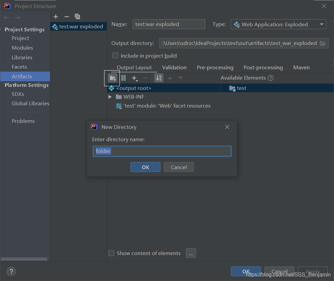Viewport: 334px width, 281px height.
Task: Click the Create Directory folder icon
Action: click(x=112, y=78)
